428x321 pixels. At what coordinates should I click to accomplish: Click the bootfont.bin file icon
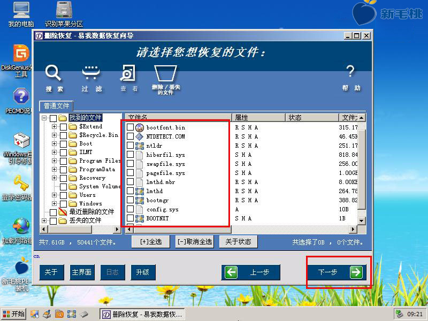[140, 127]
